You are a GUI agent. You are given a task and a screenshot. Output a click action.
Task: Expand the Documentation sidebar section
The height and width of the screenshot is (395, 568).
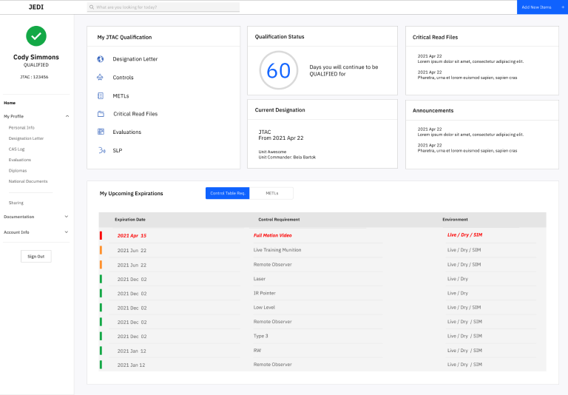[67, 217]
